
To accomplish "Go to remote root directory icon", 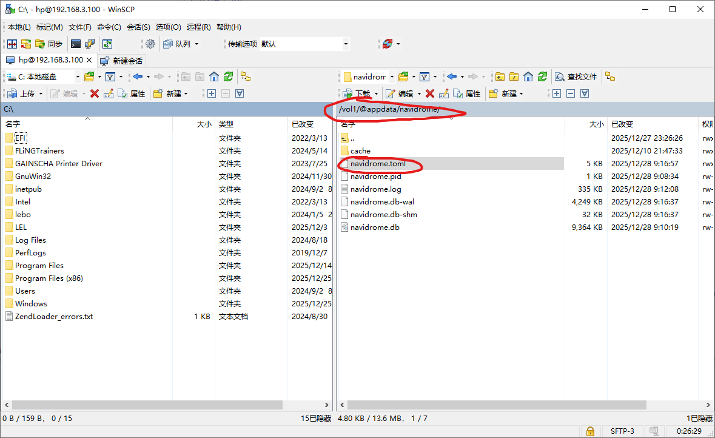I will (x=514, y=76).
